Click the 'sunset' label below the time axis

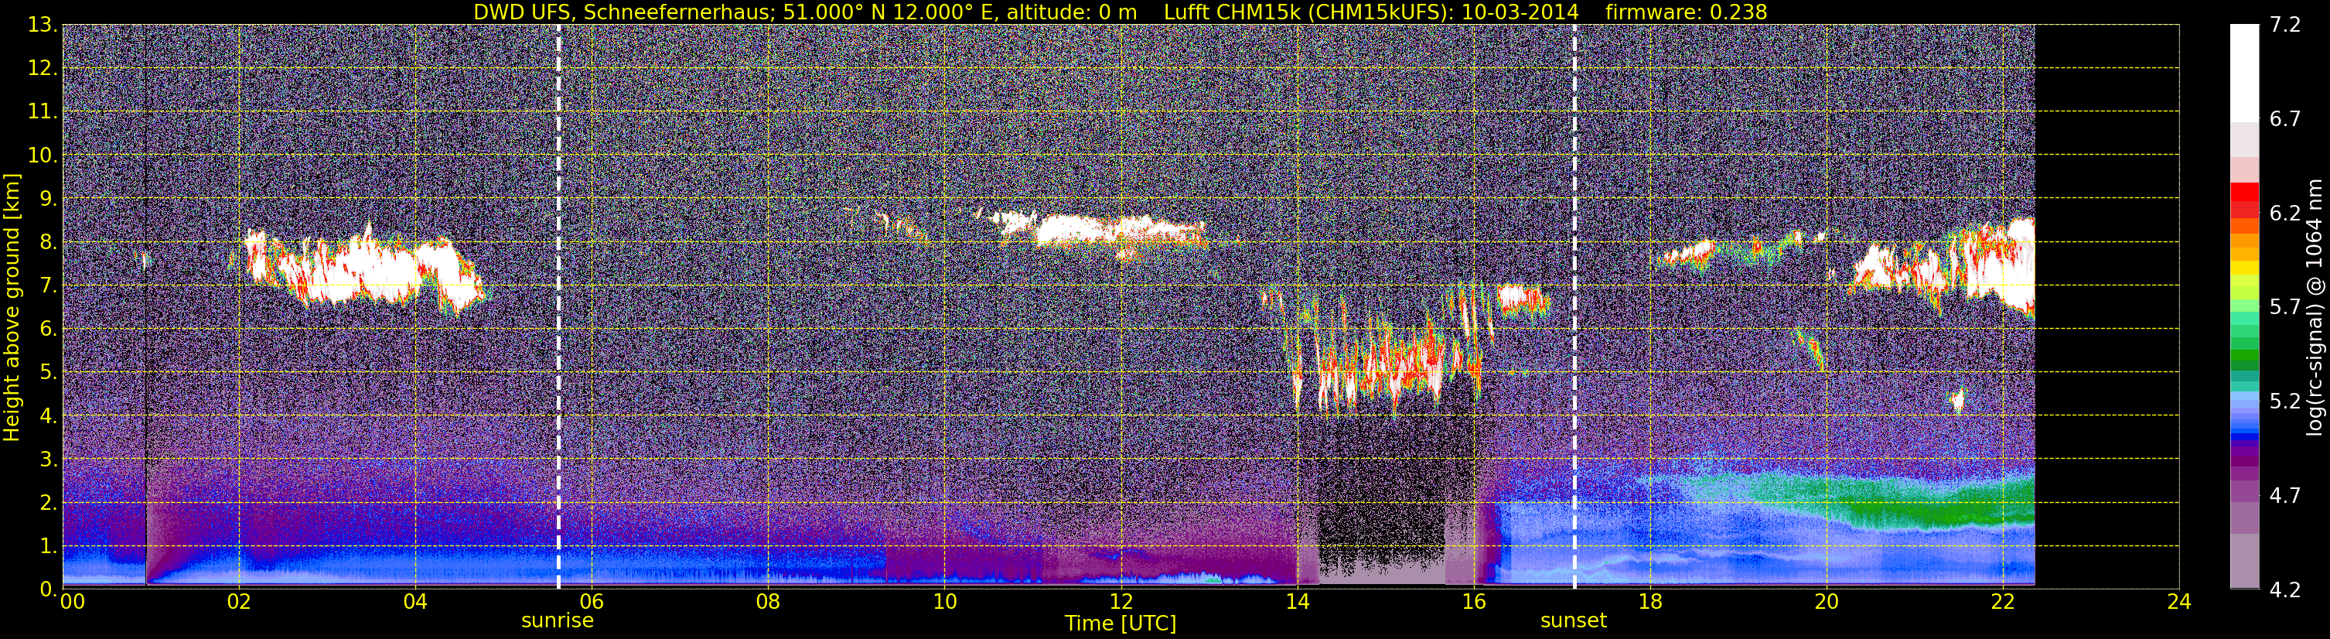(1574, 621)
